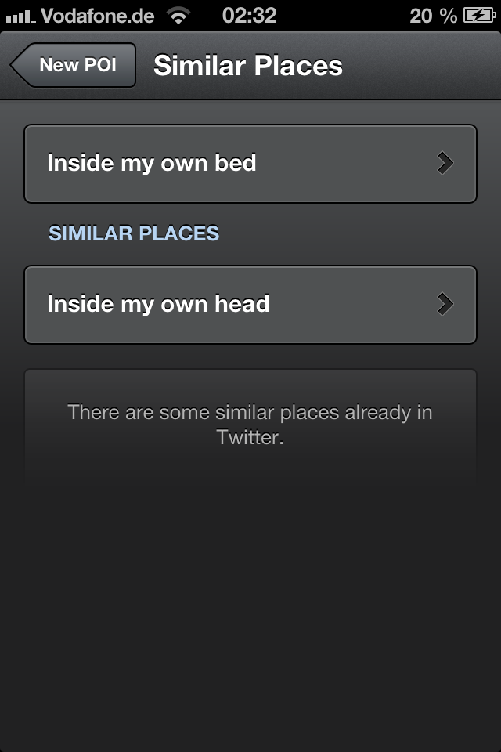This screenshot has height=752, width=501.
Task: Tap the empty dark area below the notice
Action: click(250, 611)
